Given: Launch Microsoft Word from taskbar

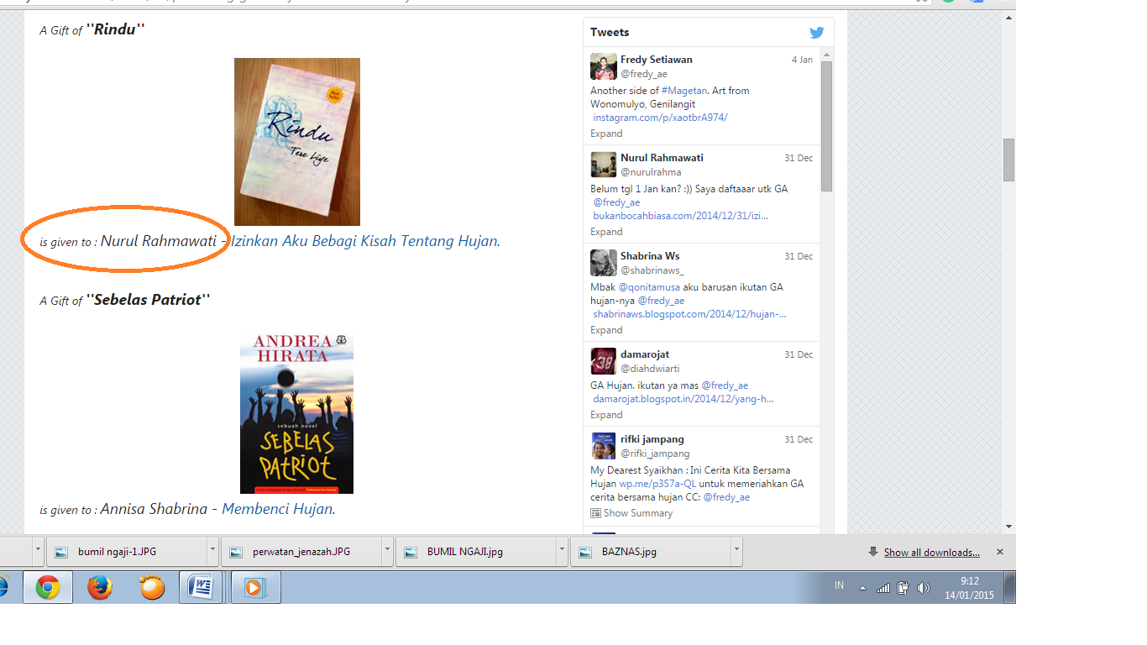Looking at the screenshot, I should pyautogui.click(x=202, y=587).
